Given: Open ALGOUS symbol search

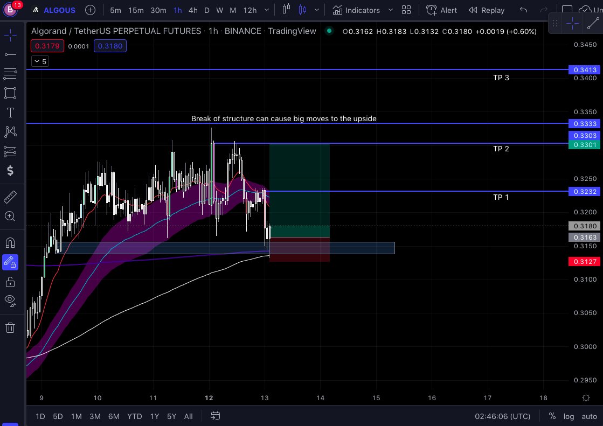Looking at the screenshot, I should click(x=54, y=10).
